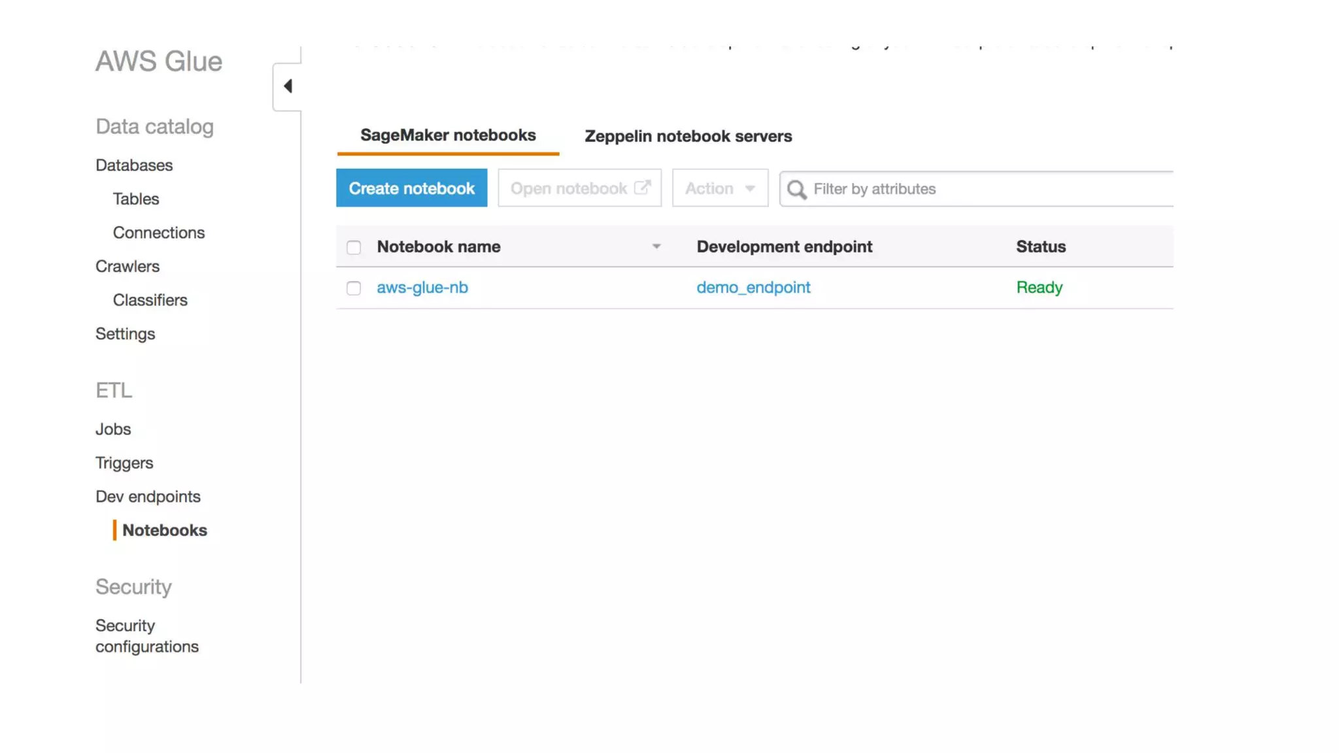Open the Action dropdown menu
This screenshot has width=1339, height=753.
click(720, 188)
